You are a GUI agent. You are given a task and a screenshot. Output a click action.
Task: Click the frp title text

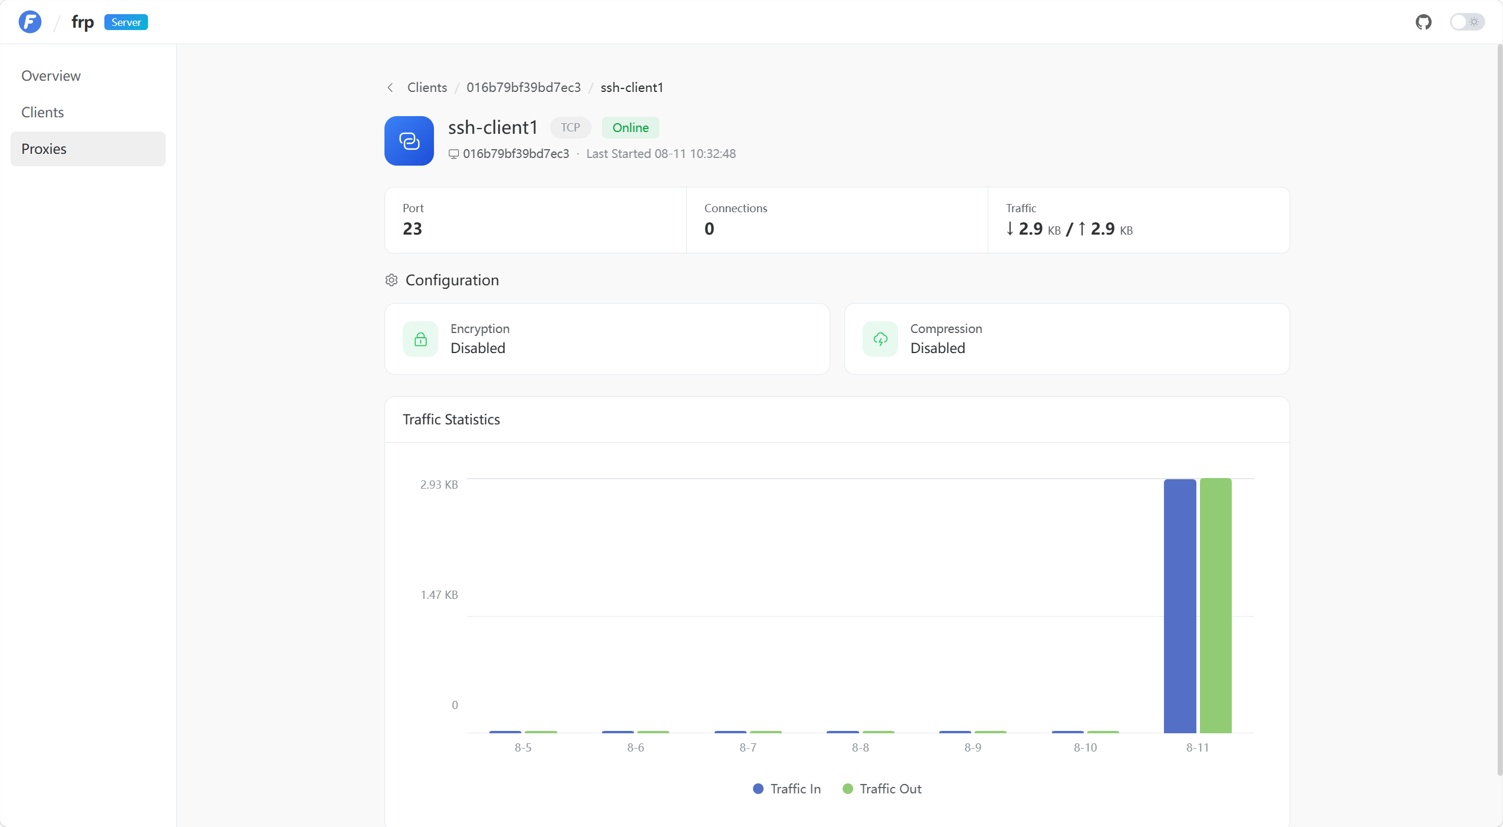pyautogui.click(x=83, y=22)
